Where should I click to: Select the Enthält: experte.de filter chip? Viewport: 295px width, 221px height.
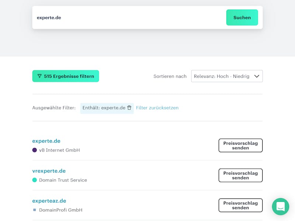point(107,108)
